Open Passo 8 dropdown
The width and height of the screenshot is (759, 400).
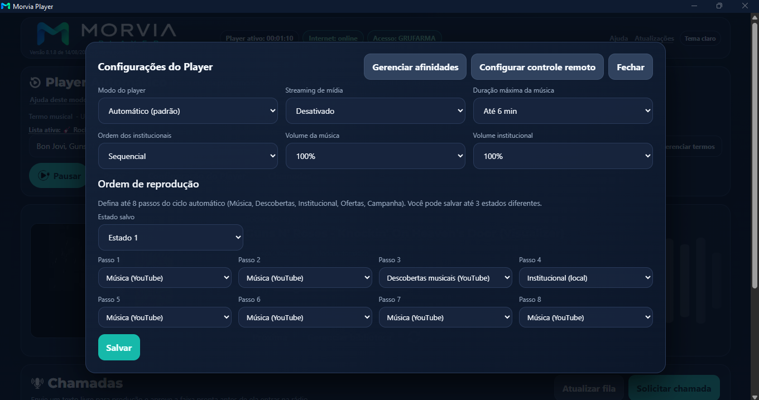pos(585,317)
